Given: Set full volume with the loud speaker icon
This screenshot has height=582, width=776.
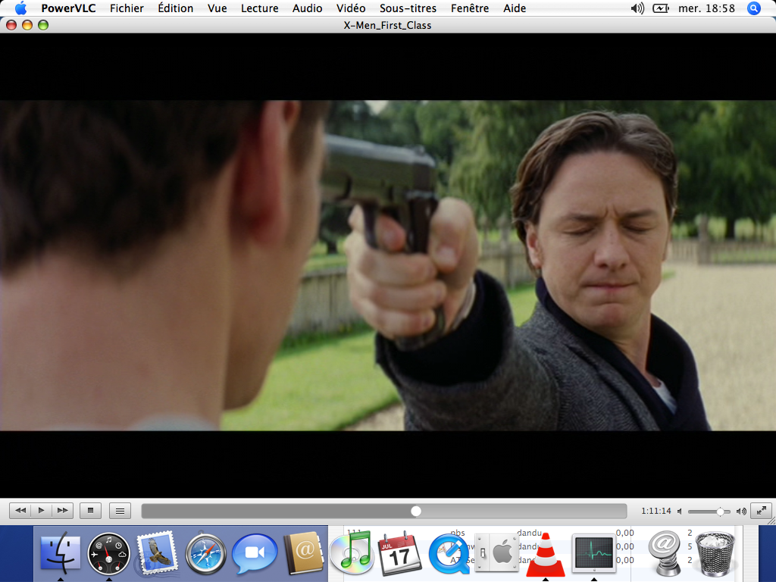Looking at the screenshot, I should point(741,512).
